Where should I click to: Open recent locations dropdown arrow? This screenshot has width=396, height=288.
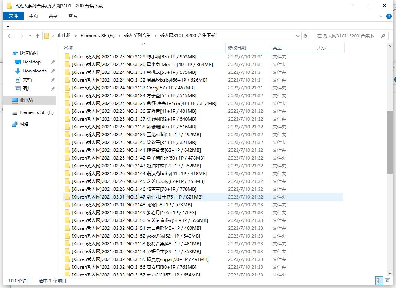[x=30, y=36]
